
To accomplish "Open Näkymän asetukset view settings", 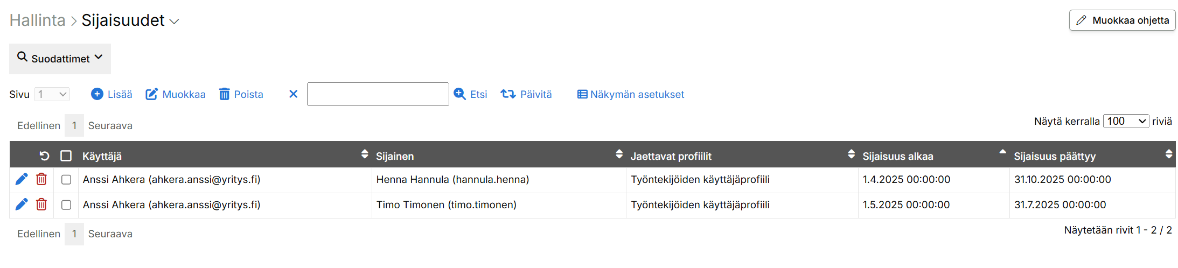I will tap(630, 94).
